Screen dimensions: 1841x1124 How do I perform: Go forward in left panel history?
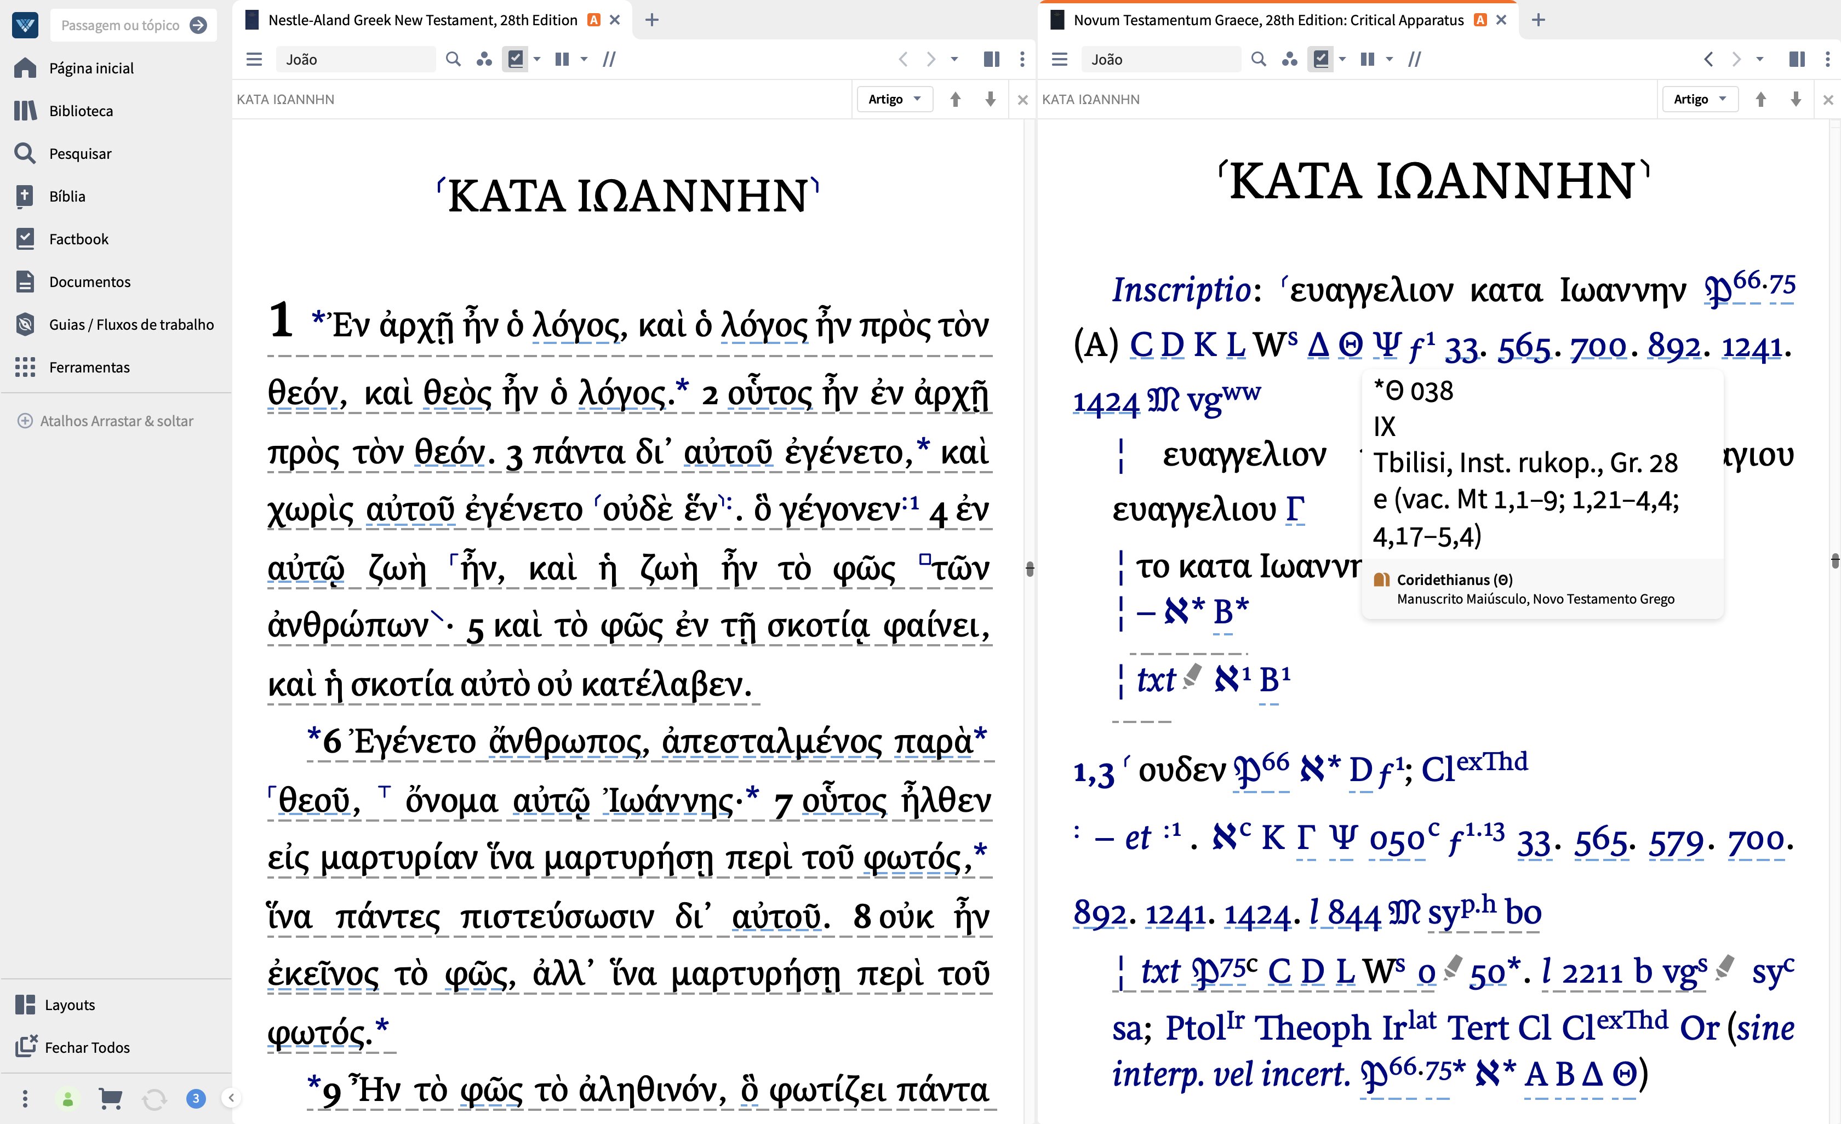931,59
